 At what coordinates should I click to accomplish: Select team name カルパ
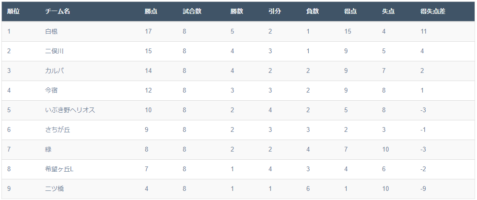[x=54, y=71]
